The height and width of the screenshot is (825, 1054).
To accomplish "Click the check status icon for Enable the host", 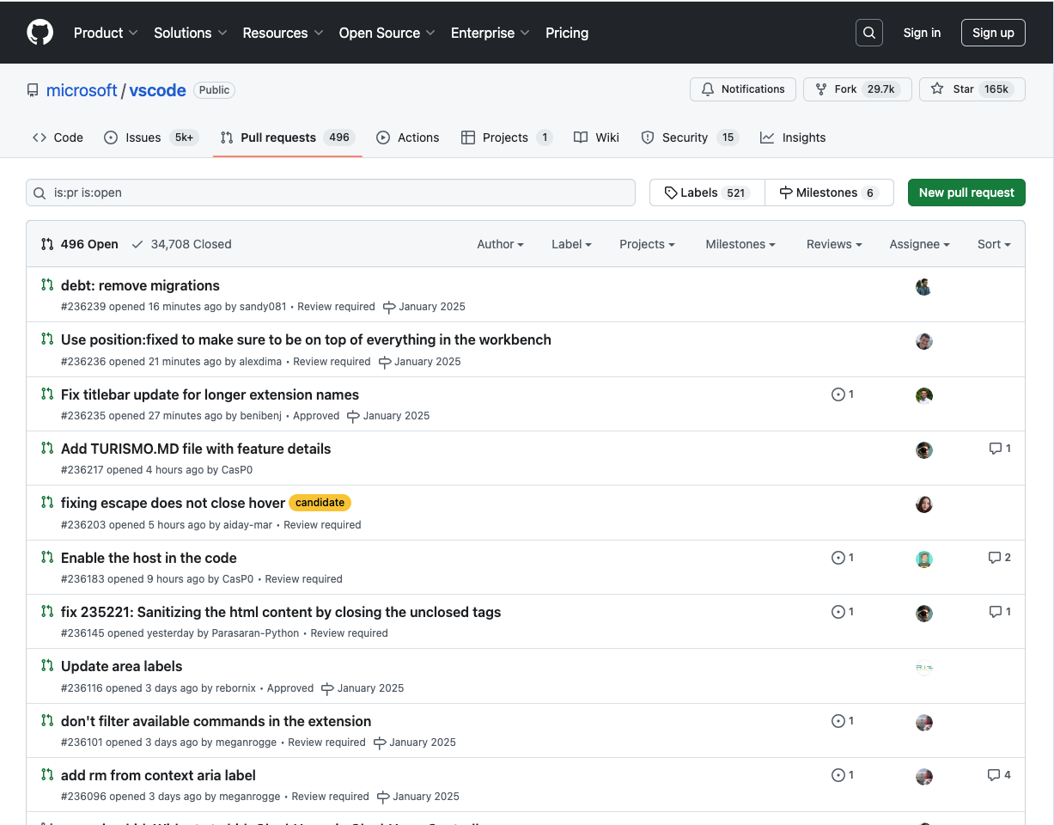I will click(x=838, y=558).
